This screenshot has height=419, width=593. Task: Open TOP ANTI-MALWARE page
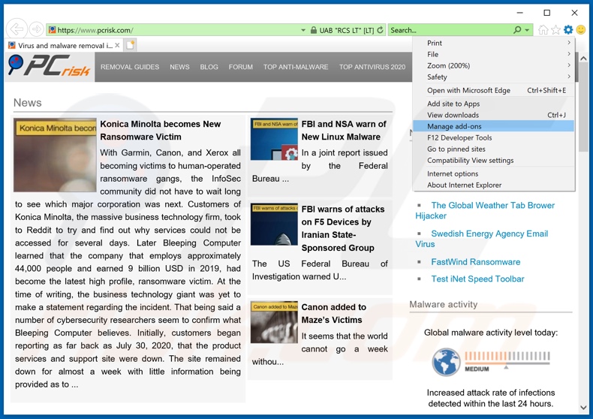pyautogui.click(x=296, y=67)
